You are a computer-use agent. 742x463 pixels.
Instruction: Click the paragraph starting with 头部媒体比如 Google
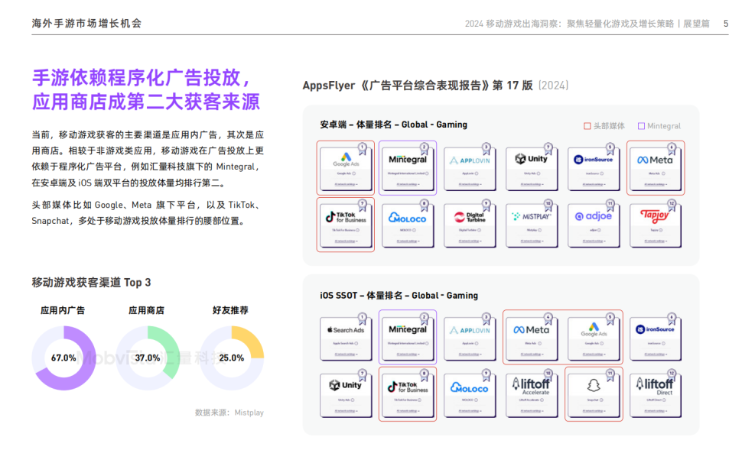[148, 212]
